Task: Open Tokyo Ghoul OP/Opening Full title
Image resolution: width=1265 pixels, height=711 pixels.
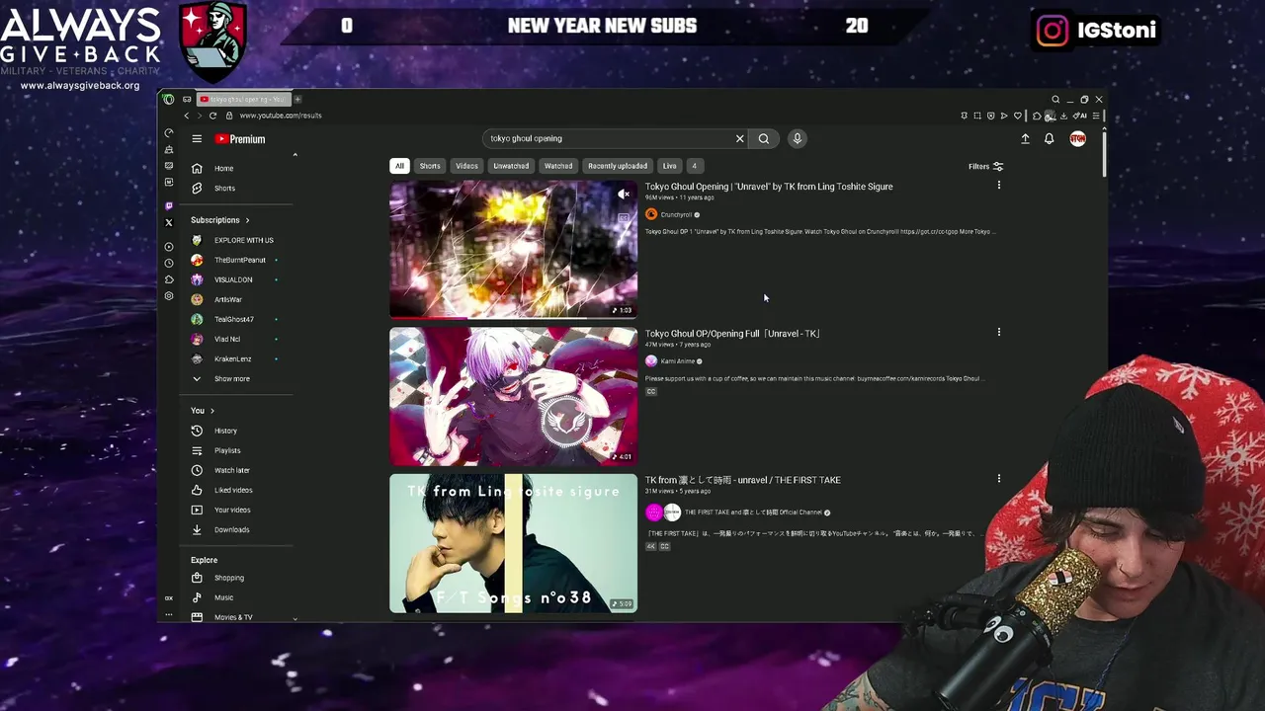Action: coord(732,334)
